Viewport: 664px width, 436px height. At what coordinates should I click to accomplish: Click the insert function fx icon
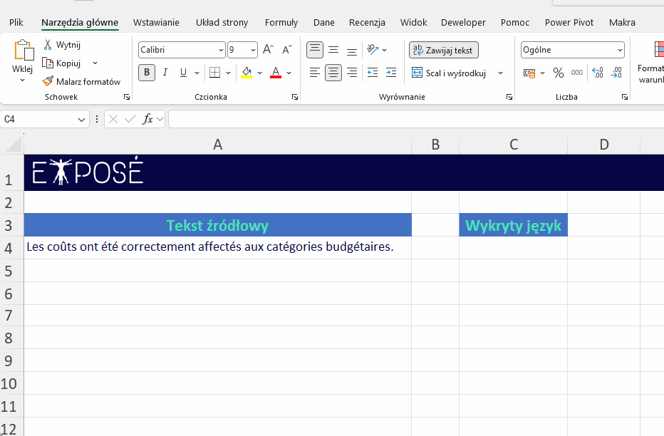pyautogui.click(x=147, y=119)
